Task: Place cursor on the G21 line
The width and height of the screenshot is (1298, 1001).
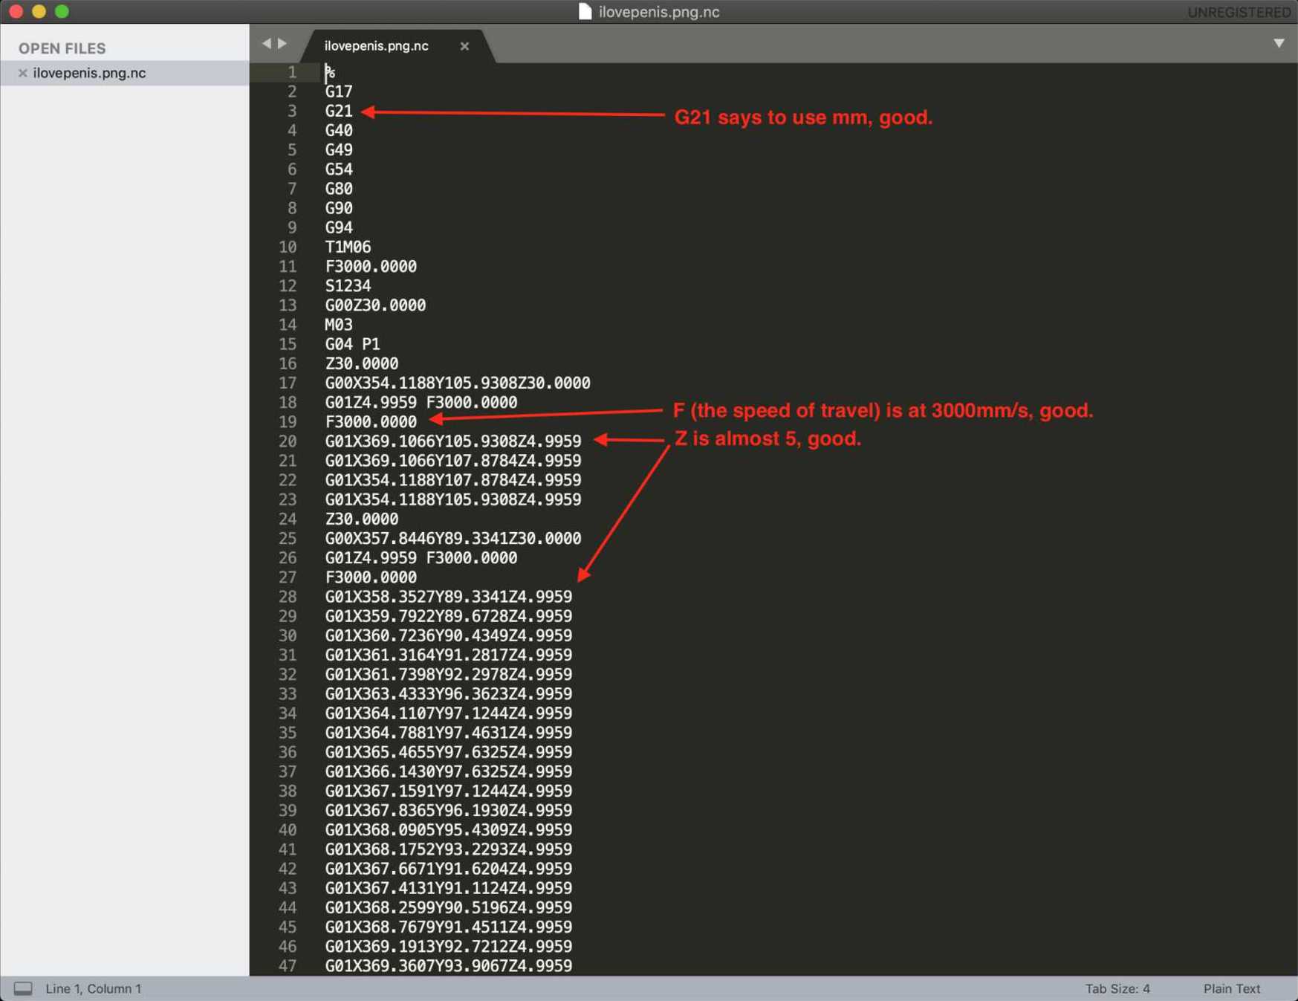Action: (339, 111)
